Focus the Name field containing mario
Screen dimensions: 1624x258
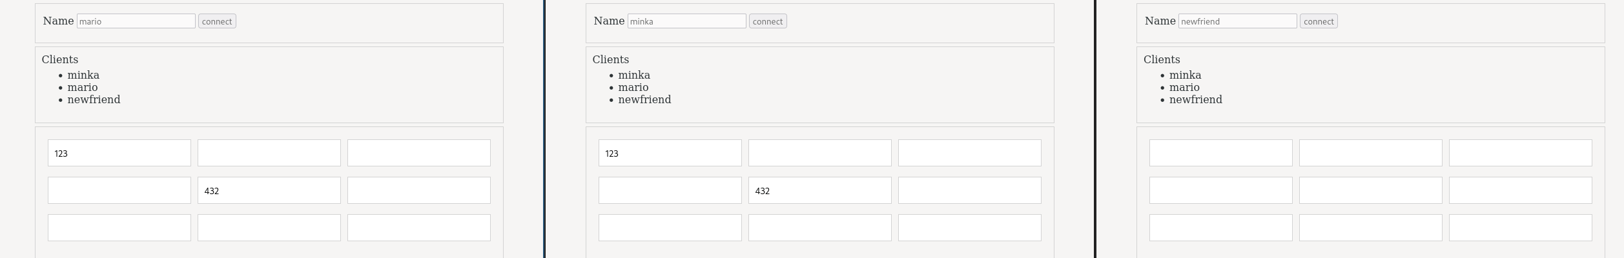coord(136,21)
